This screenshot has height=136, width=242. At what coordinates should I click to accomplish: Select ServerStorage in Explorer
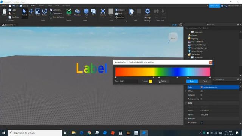point(197,51)
